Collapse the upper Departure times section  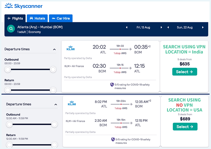54,49
